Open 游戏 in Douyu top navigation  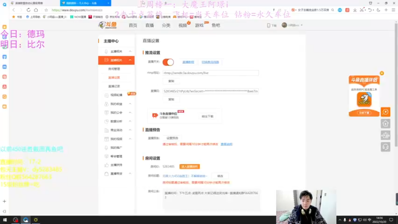coord(199,25)
